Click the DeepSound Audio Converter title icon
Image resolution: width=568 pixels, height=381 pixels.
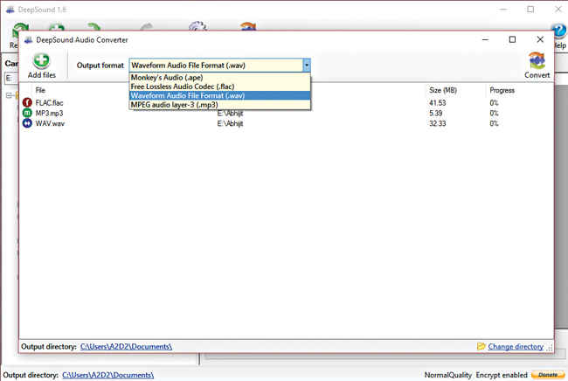28,40
